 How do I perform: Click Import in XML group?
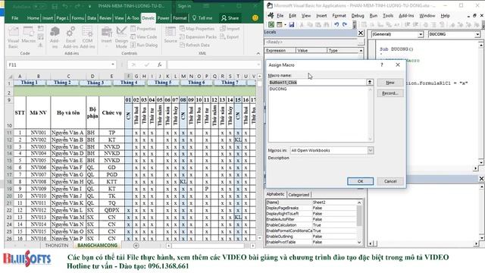230,29
